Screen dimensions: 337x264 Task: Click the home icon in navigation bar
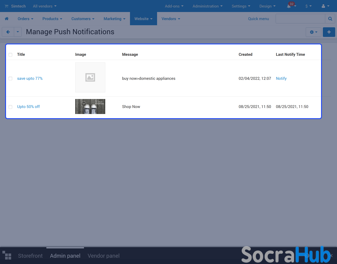click(x=7, y=19)
